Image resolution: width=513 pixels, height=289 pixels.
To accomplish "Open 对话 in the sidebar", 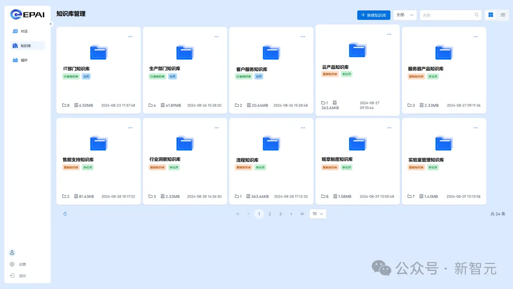I will tap(24, 31).
